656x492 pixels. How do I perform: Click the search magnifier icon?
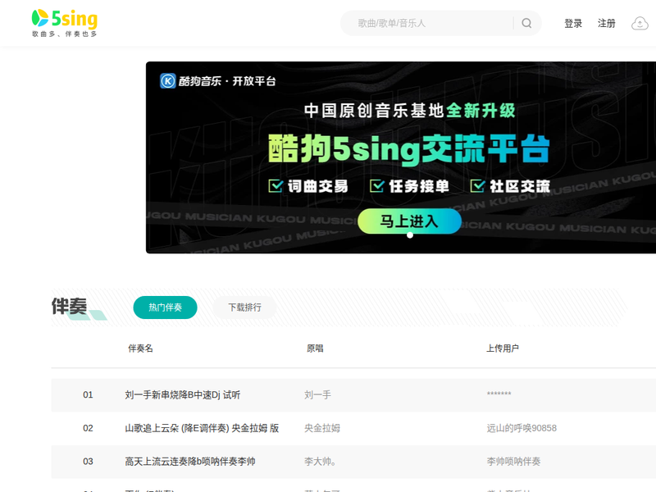tap(526, 23)
